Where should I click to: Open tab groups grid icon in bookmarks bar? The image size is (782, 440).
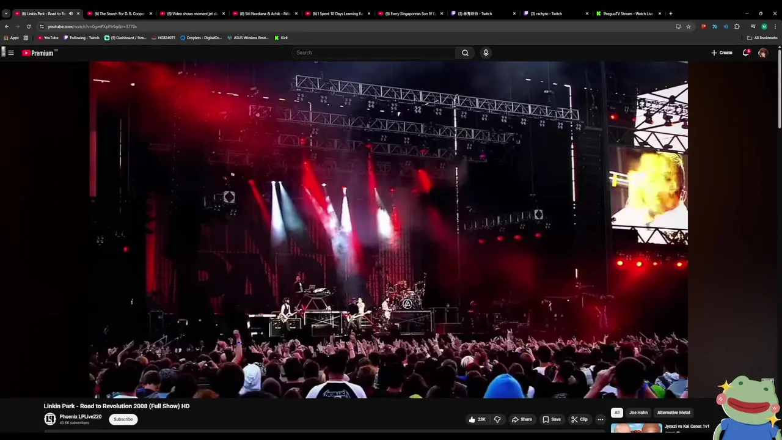pyautogui.click(x=26, y=38)
